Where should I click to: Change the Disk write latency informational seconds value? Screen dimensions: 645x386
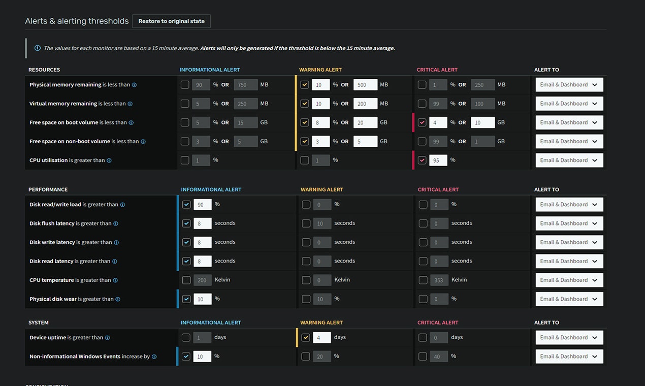[x=202, y=242]
